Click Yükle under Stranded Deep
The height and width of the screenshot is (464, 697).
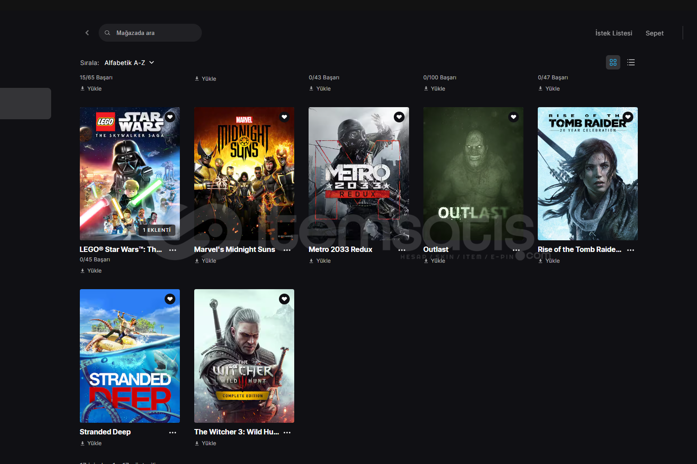91,443
